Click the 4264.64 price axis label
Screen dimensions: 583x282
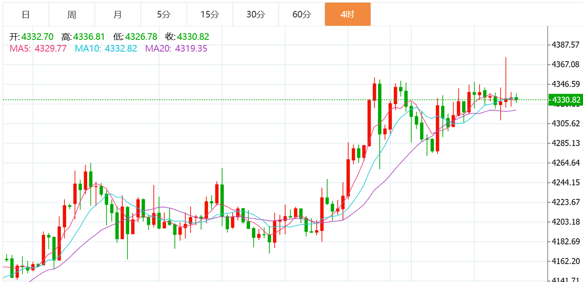(565, 163)
